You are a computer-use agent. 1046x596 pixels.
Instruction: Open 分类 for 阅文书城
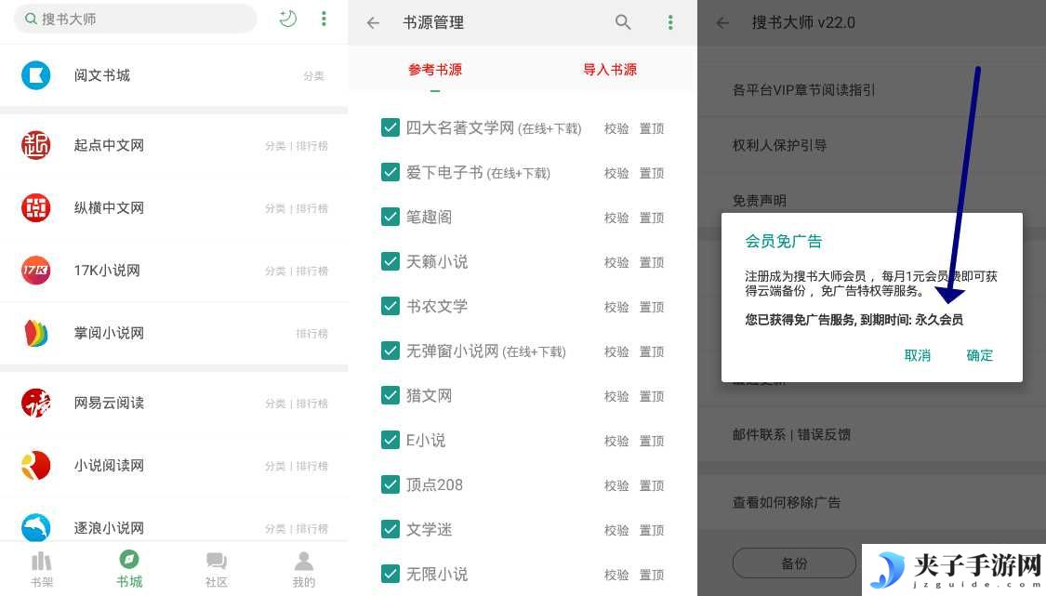click(x=313, y=76)
